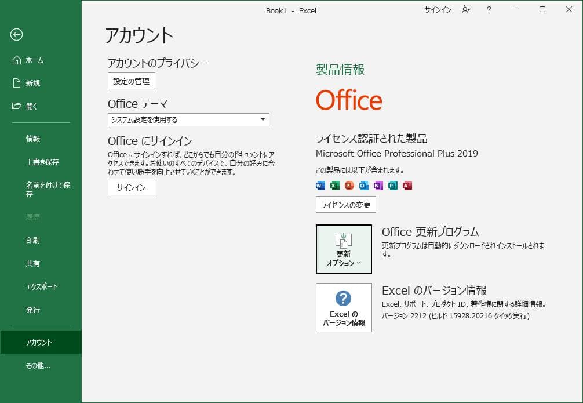Click the Publisher product icon

click(x=392, y=186)
